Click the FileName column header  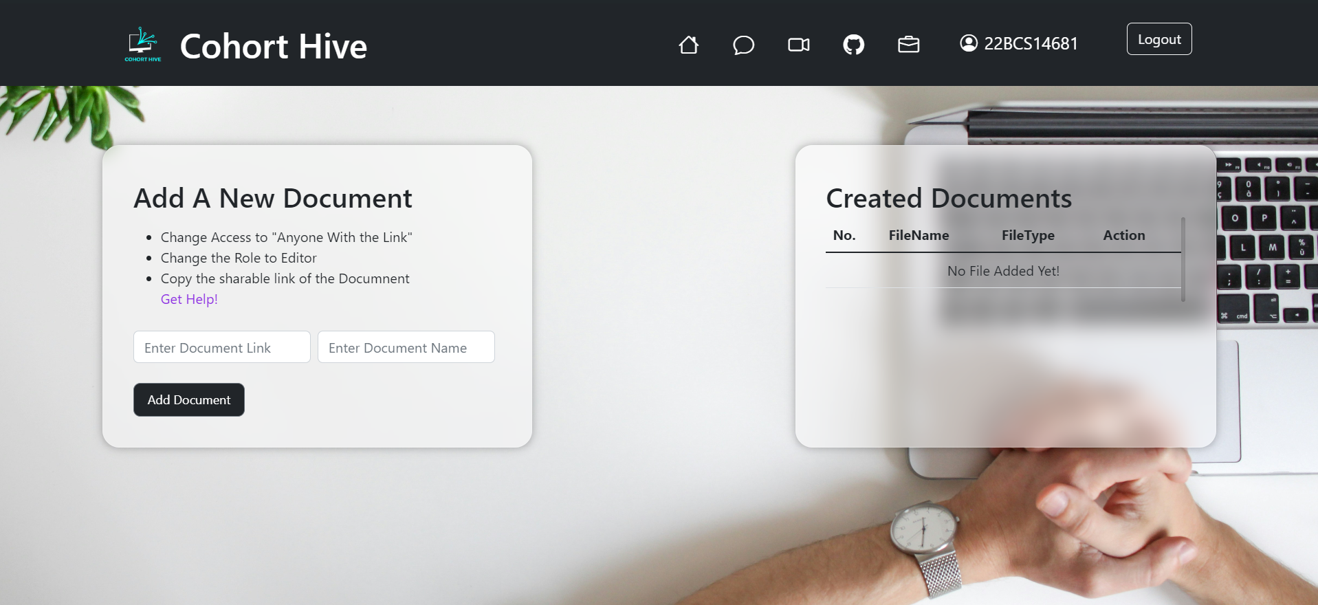click(919, 235)
